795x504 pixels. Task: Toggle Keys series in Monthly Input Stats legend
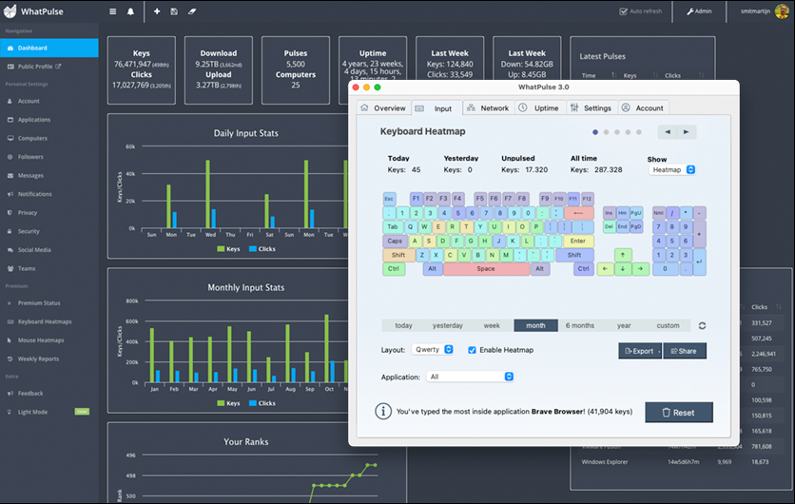pyautogui.click(x=228, y=403)
